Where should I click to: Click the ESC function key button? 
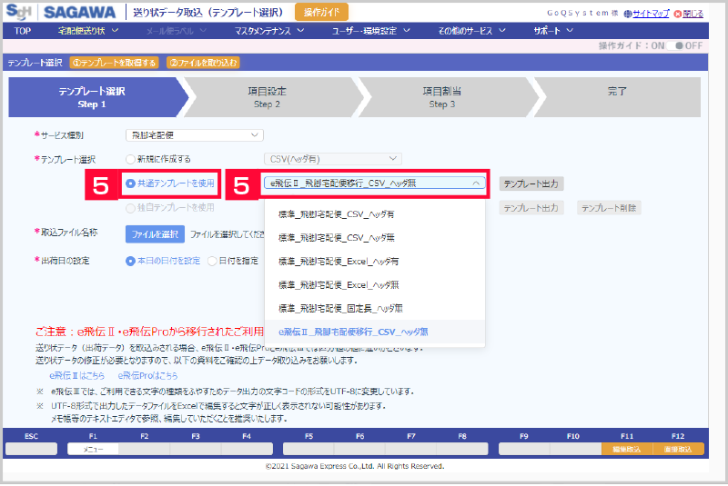tap(31, 449)
